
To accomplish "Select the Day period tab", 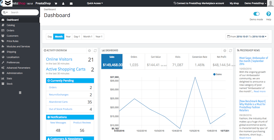I will 50,37.
